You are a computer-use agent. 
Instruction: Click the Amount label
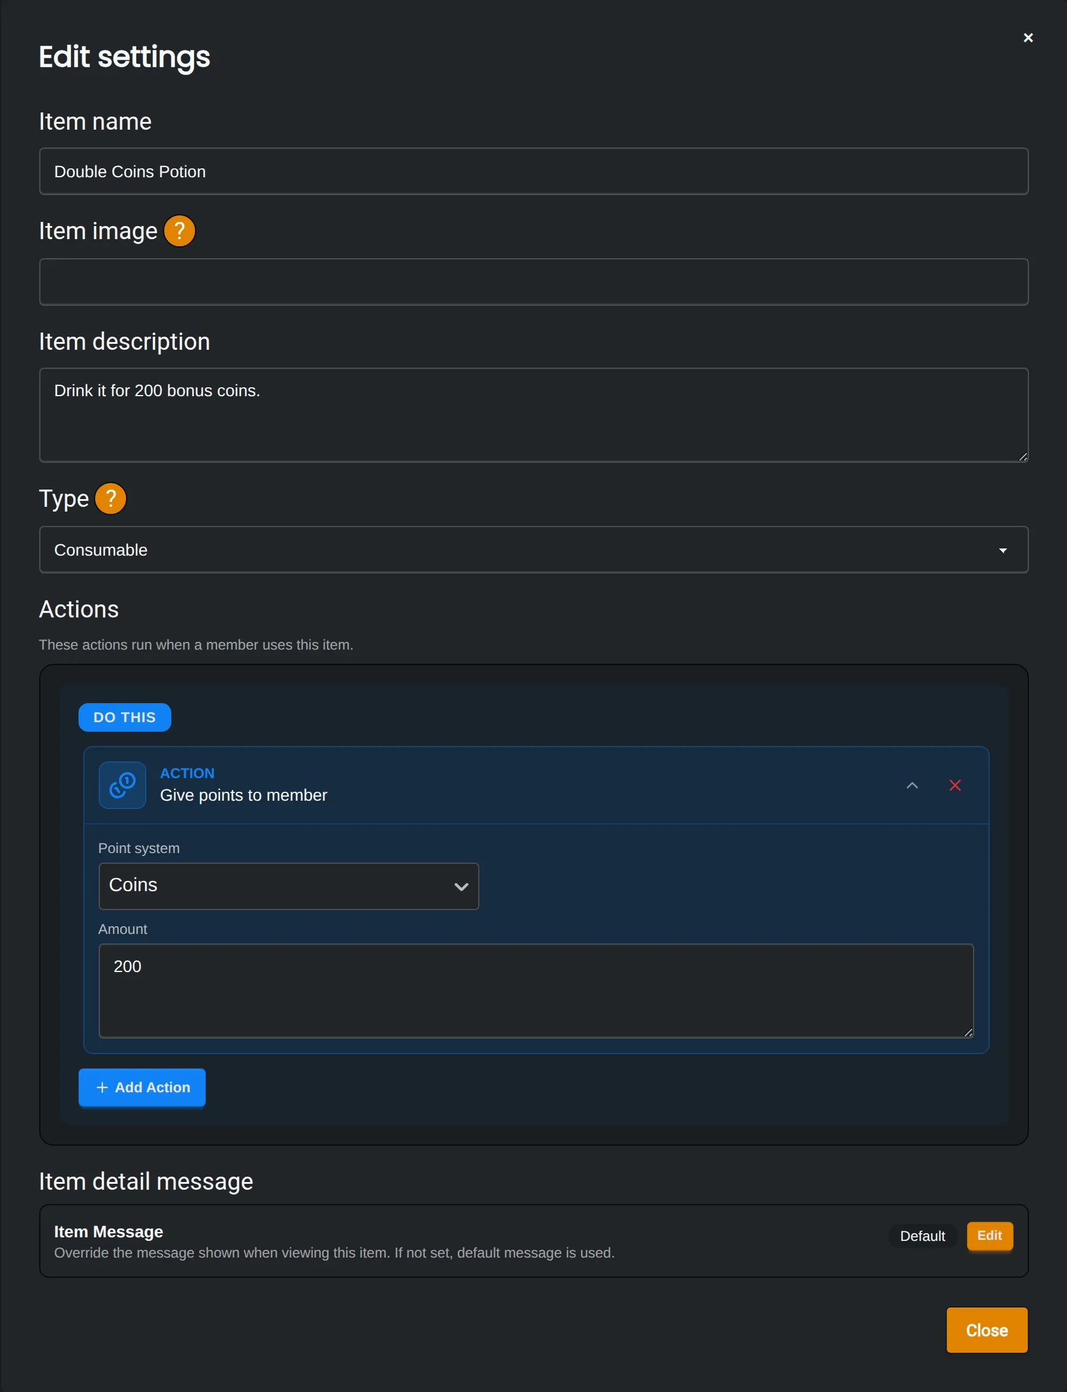click(x=123, y=929)
